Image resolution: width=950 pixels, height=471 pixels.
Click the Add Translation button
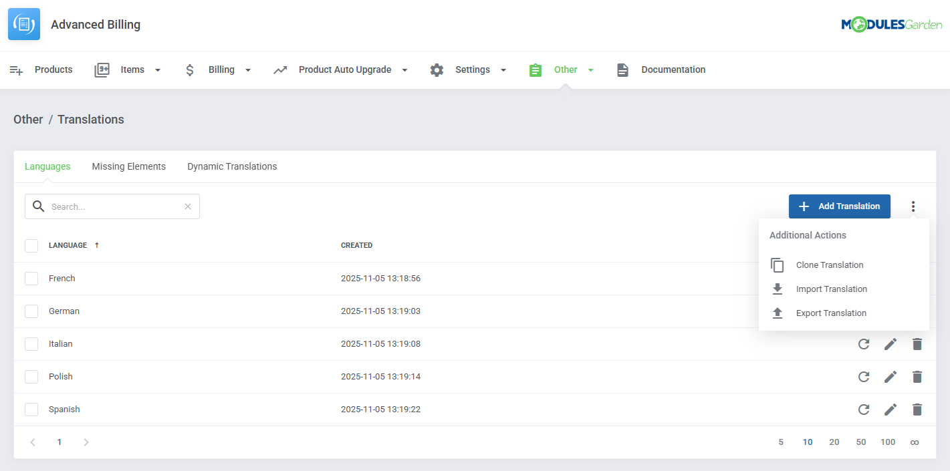839,206
